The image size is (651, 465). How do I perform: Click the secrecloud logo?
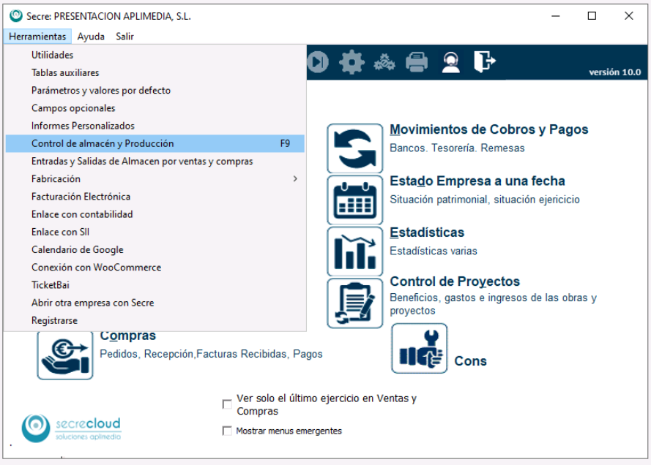click(71, 428)
